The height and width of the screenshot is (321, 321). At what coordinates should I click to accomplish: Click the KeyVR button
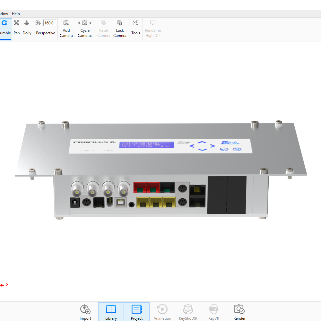(x=214, y=312)
